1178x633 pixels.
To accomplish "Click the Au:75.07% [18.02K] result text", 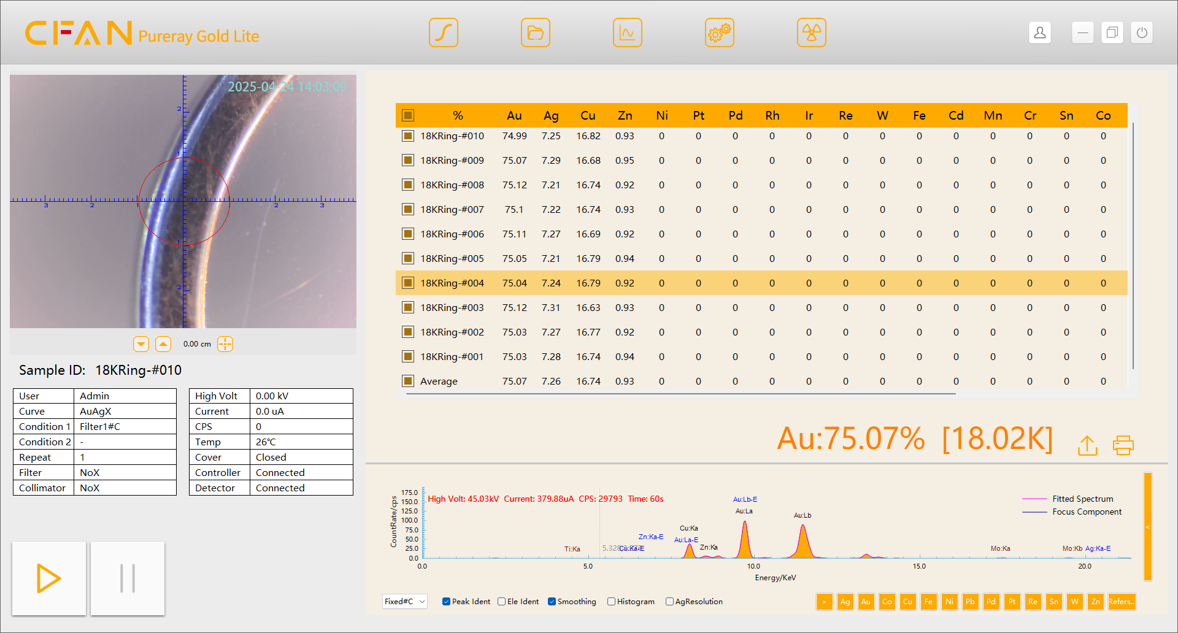I will (x=915, y=439).
